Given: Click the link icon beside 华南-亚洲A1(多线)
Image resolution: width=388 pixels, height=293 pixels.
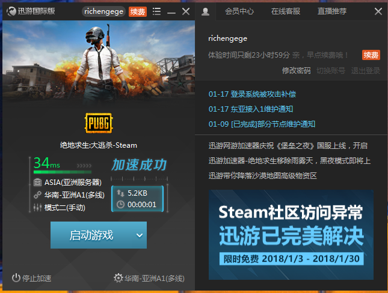Looking at the screenshot, I should (x=37, y=195).
